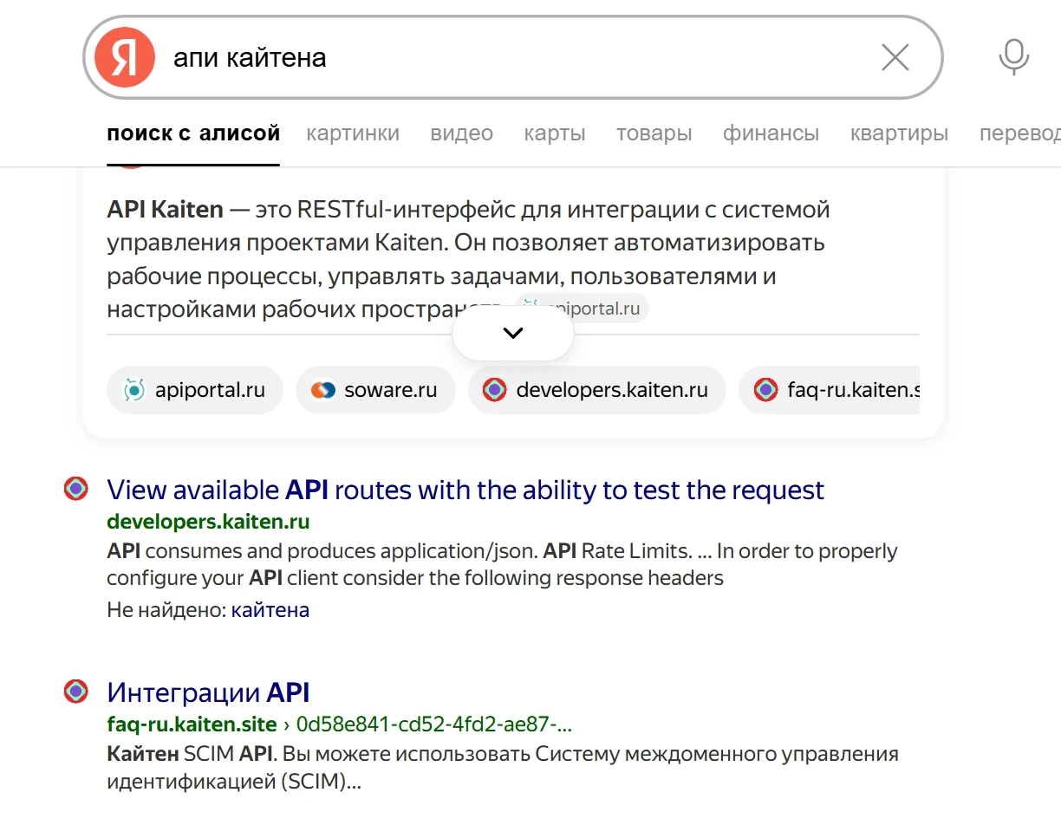Open the финансы tab
Screen dimensions: 1061x825
[x=771, y=133]
